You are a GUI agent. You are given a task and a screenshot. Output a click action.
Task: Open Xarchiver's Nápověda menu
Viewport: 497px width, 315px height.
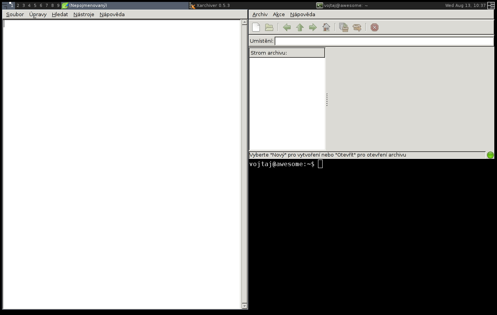[x=303, y=15]
